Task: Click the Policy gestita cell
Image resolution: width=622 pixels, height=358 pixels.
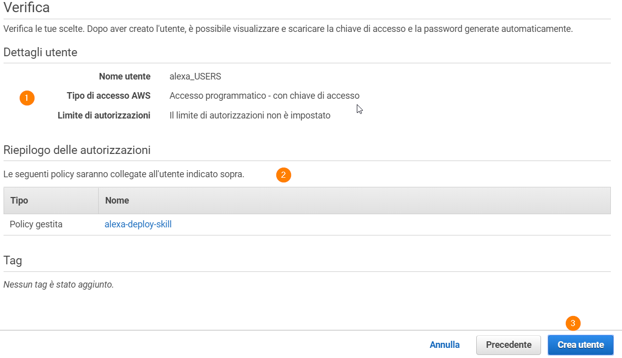Action: click(36, 224)
